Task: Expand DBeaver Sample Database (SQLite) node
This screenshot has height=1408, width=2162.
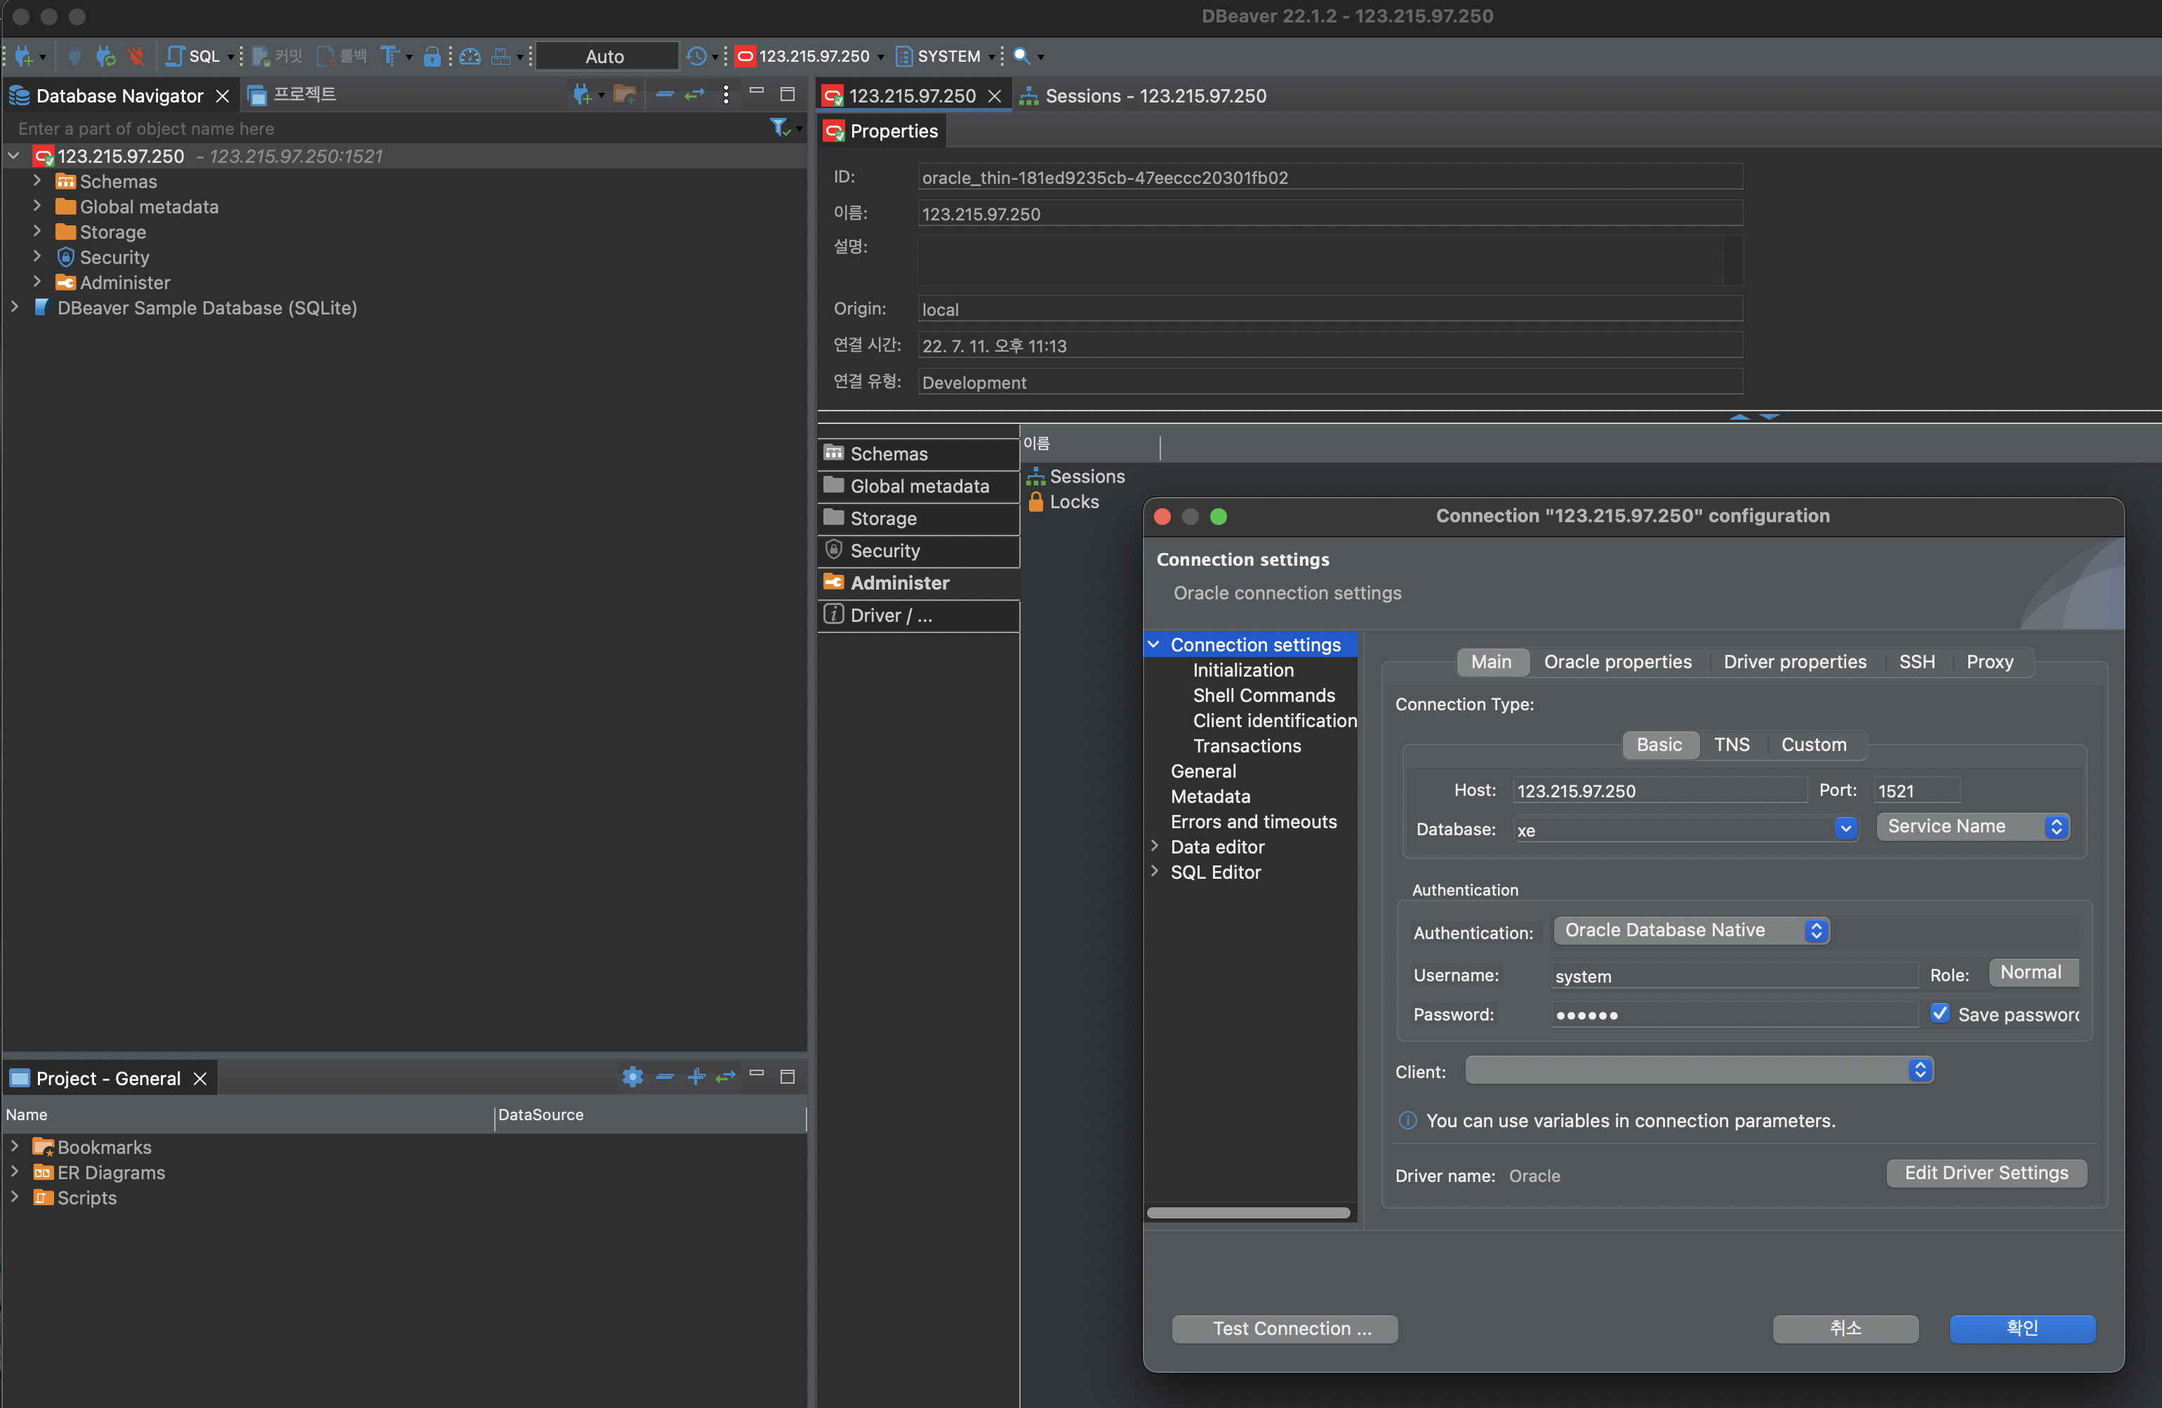Action: click(x=15, y=307)
